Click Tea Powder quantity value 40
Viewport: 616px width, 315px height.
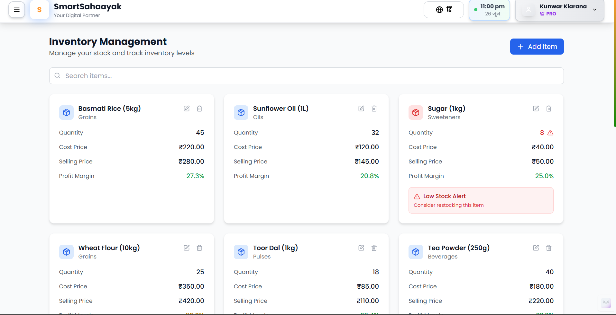pos(550,272)
